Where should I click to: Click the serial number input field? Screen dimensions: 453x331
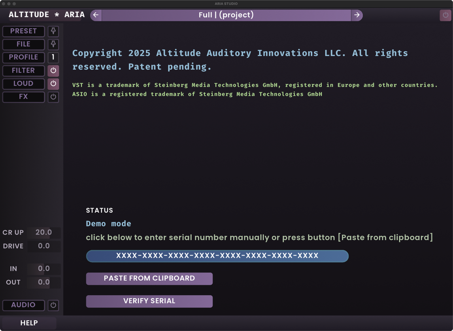pyautogui.click(x=217, y=256)
